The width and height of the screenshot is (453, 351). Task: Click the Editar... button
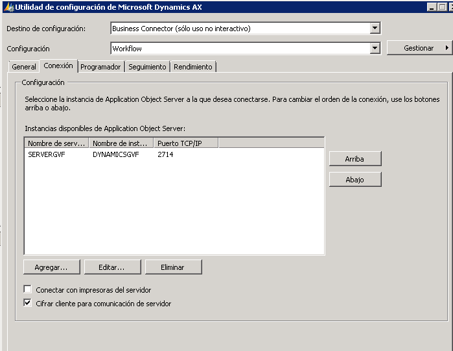pyautogui.click(x=112, y=267)
